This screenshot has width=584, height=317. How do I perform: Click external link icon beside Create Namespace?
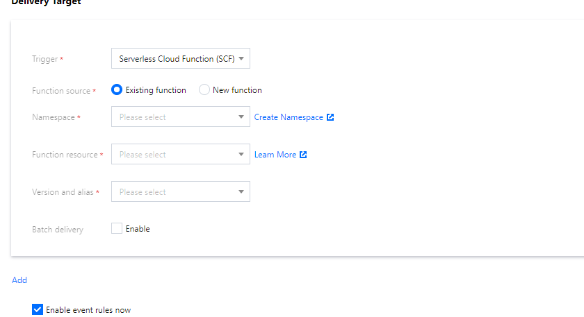[330, 117]
